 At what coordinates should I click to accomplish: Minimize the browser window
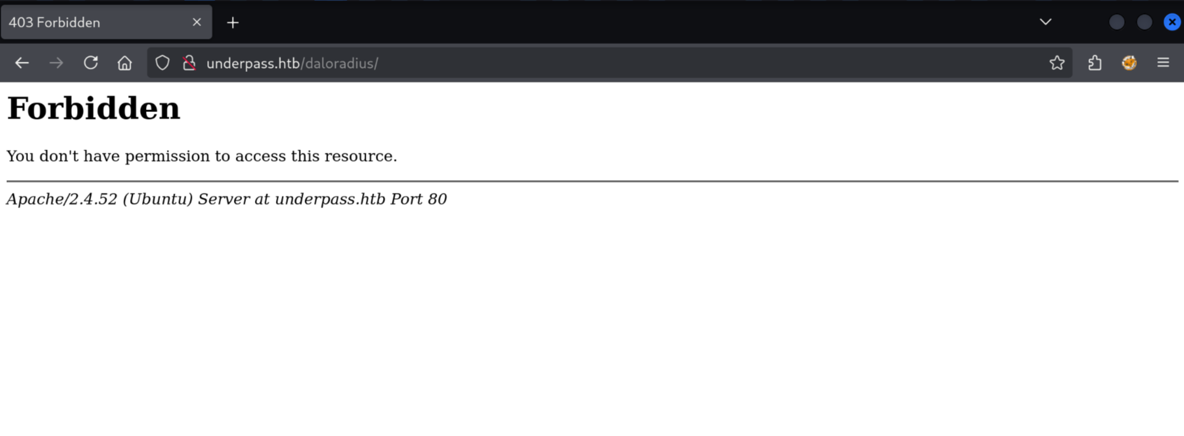1116,22
